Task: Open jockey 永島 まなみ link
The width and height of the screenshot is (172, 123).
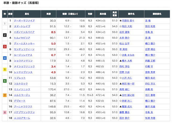Action: [128, 55]
